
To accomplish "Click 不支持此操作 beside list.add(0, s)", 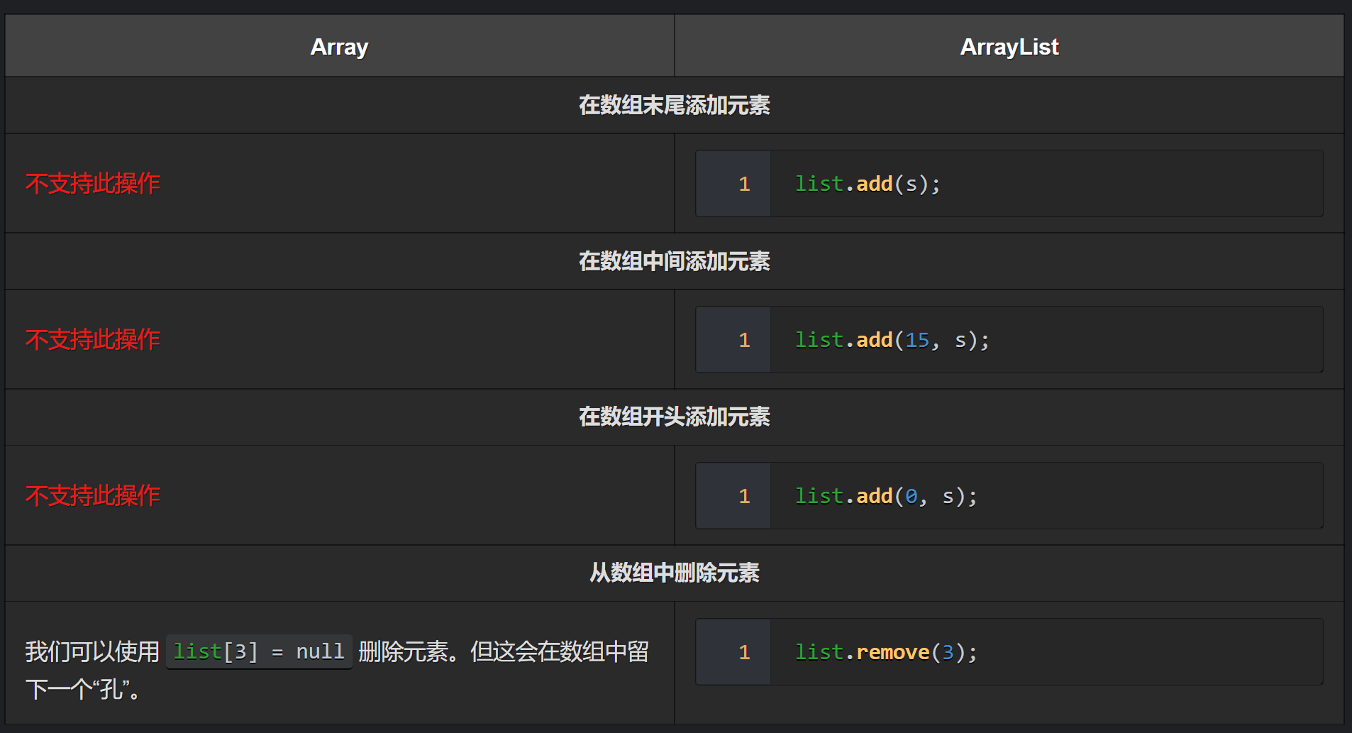I will click(x=92, y=496).
